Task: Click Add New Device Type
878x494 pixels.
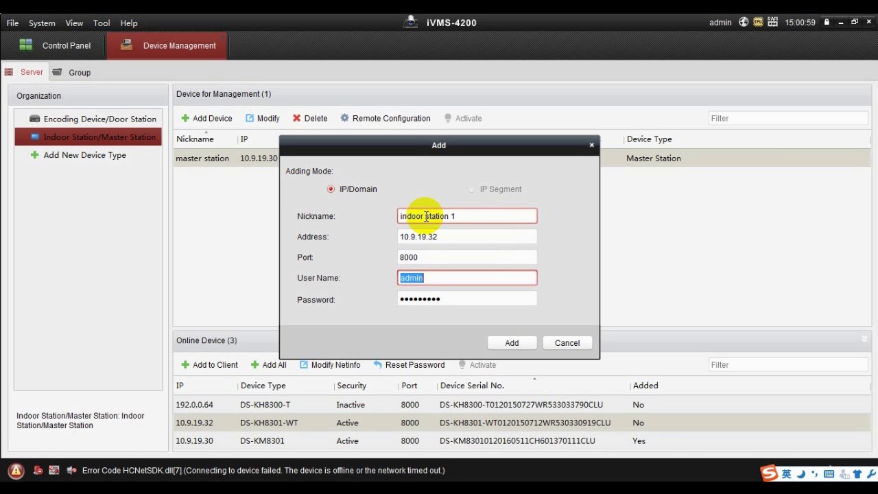Action: point(79,155)
